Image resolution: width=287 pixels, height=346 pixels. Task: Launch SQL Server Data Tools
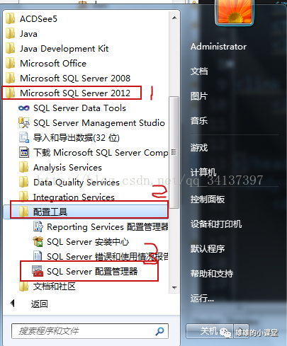coord(79,108)
